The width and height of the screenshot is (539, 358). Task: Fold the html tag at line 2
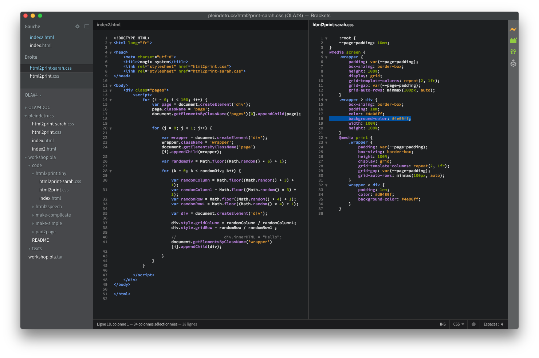(111, 43)
